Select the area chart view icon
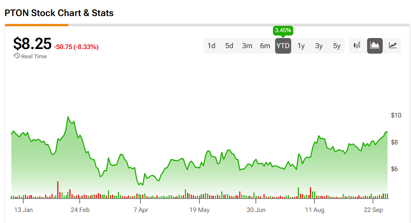411x223 pixels. pos(375,46)
